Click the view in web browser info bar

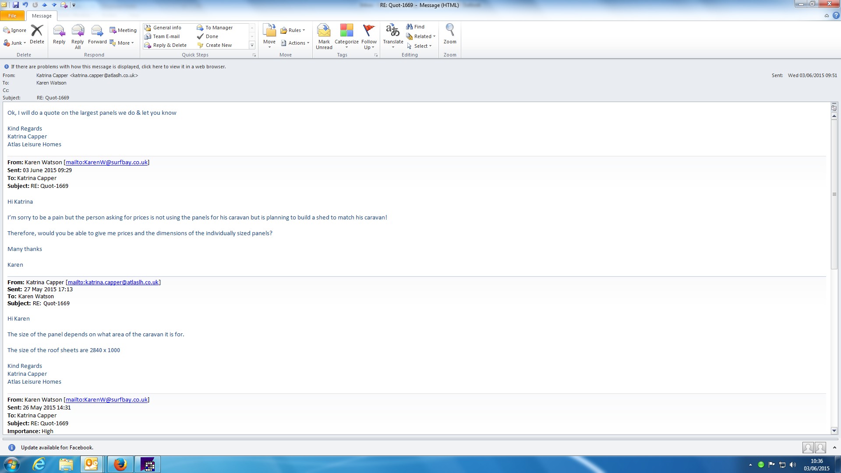[x=118, y=67]
